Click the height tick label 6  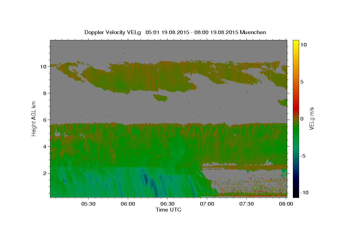(45, 120)
